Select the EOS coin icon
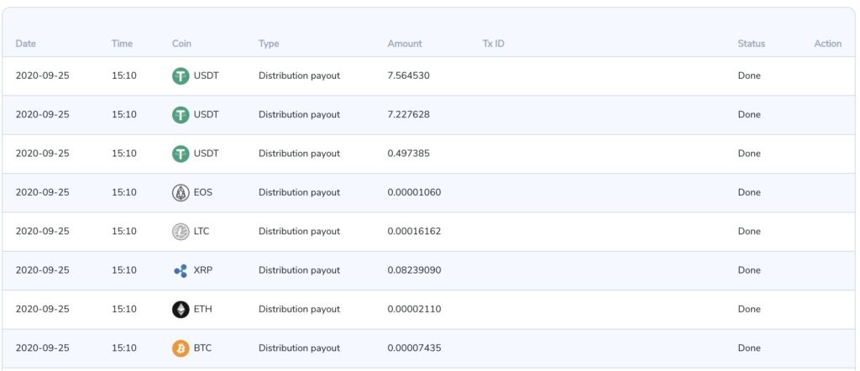Screen dimensions: 860x371 coord(181,192)
